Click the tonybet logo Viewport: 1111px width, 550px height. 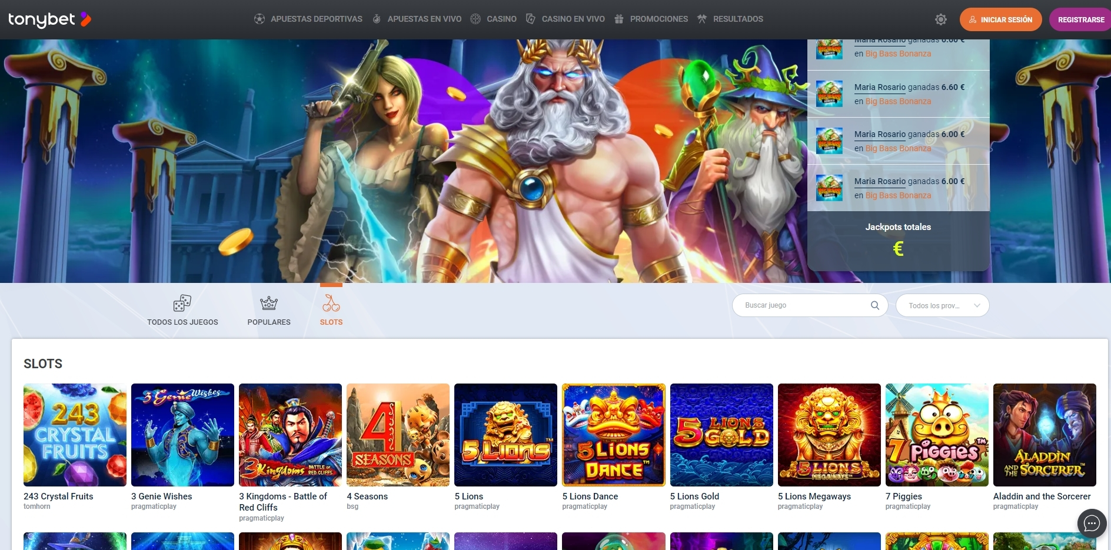click(x=50, y=19)
